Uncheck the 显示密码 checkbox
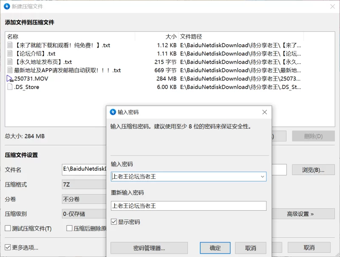340x257 pixels. (x=114, y=222)
